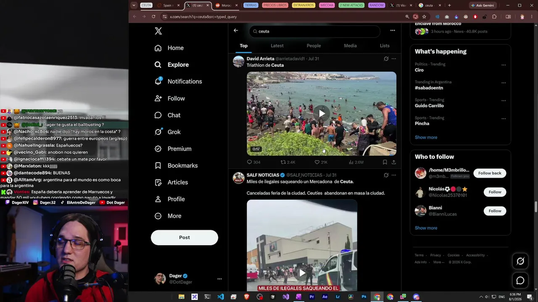Ask Grok about the SALF NOTICIAS post

click(x=386, y=175)
